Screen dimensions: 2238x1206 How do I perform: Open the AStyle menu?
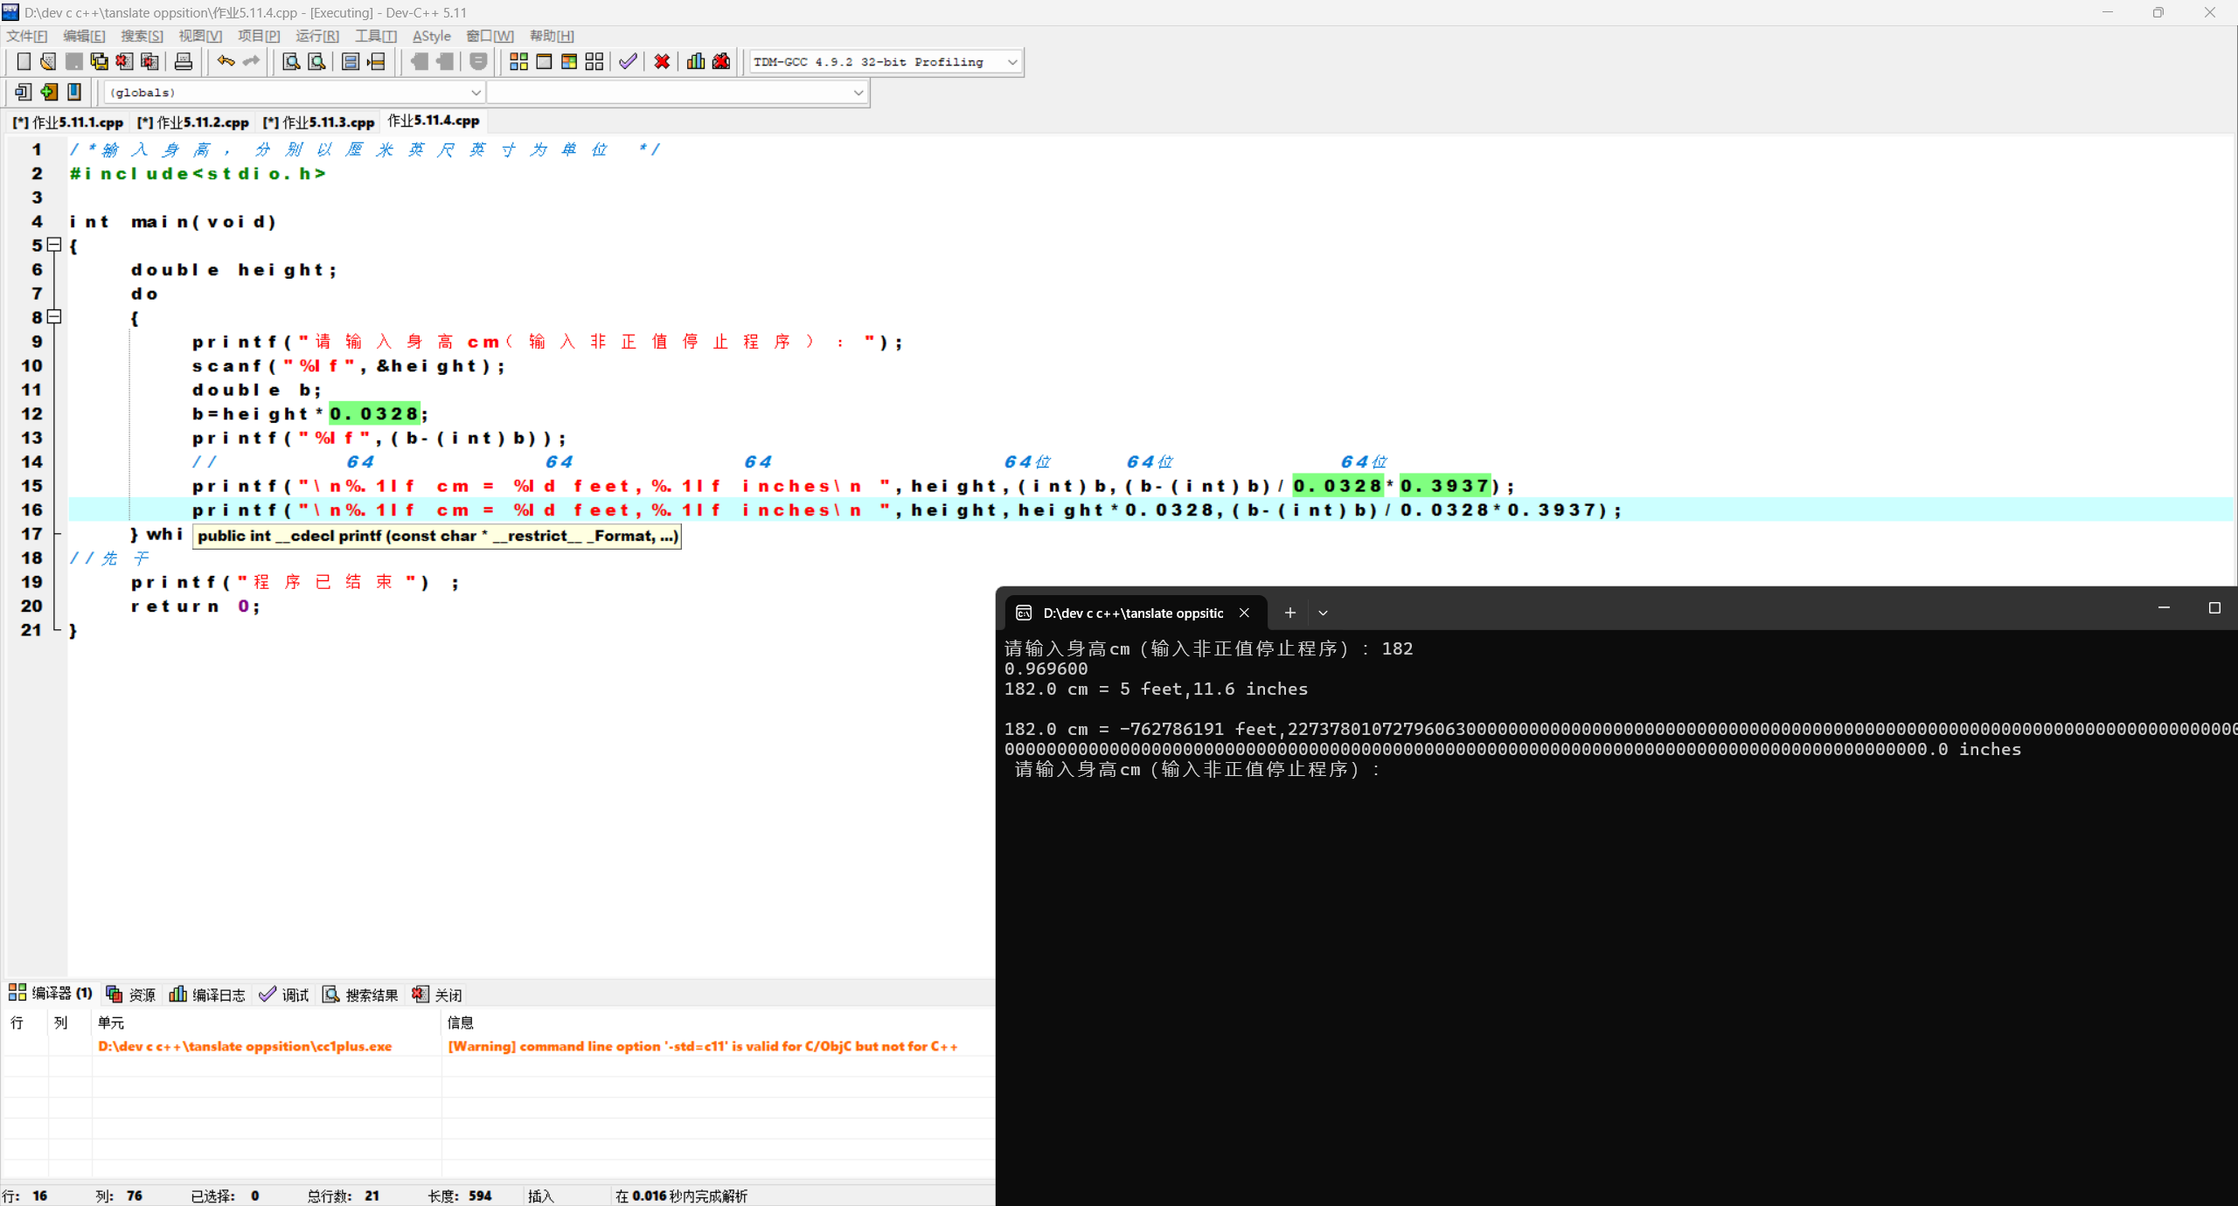click(x=431, y=36)
